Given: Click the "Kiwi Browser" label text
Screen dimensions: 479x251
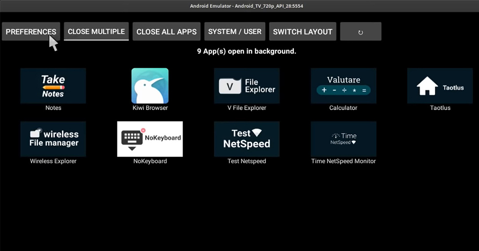Looking at the screenshot, I should 150,108.
